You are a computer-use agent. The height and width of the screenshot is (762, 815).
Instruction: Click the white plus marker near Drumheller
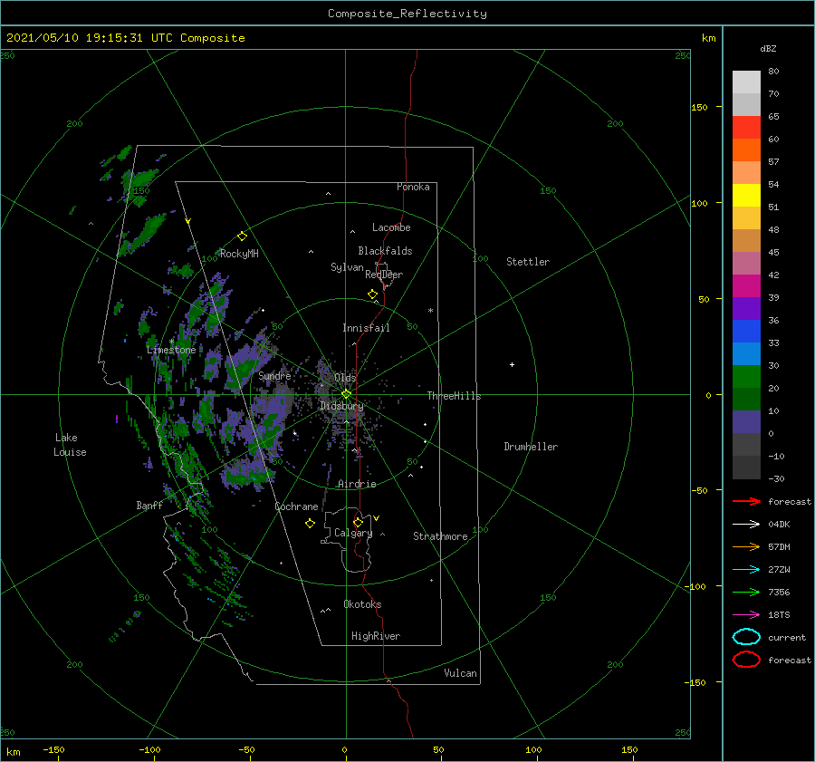tap(512, 364)
